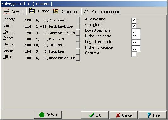The image size is (168, 120).
Task: Click the 'Drone:' label
Action: [9, 51]
